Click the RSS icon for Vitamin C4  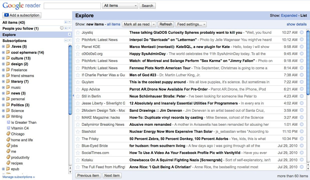(9, 128)
